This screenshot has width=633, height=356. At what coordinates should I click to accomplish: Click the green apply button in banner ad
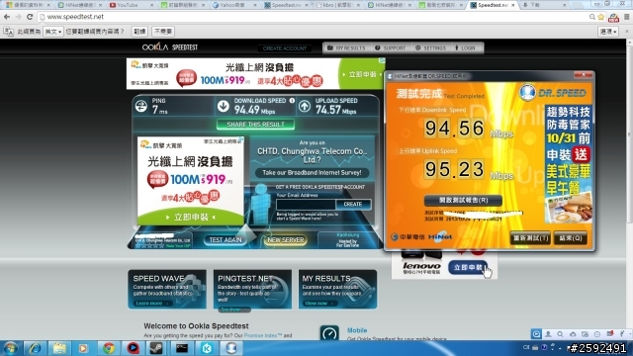tap(361, 74)
